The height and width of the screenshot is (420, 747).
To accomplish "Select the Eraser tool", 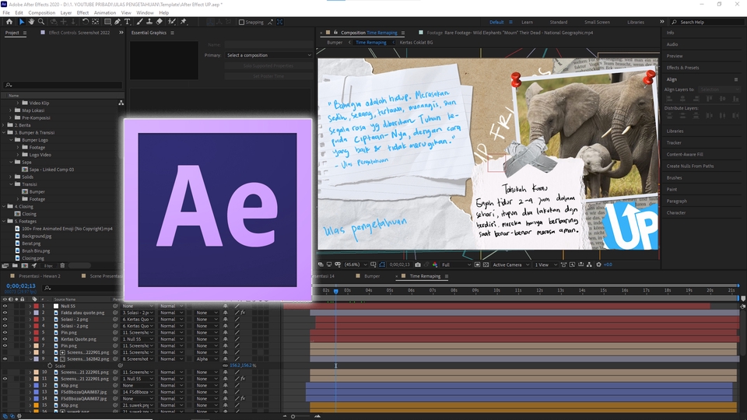I will (159, 22).
